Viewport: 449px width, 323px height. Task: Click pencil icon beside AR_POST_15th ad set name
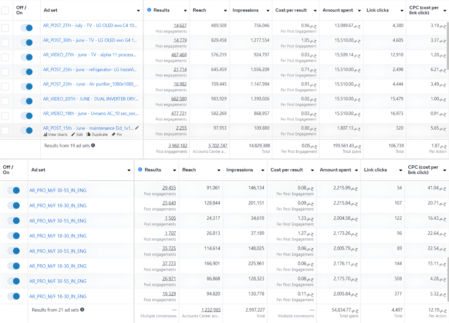click(x=137, y=128)
